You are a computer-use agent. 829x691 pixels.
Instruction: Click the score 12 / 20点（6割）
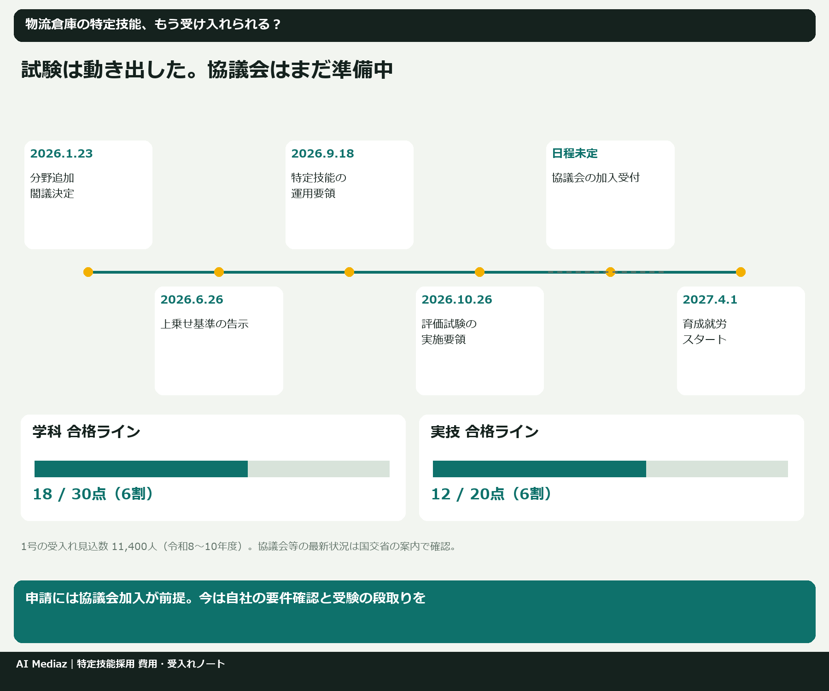point(492,494)
